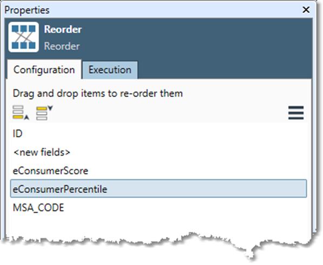
Task: Click the grey Reorder subtitle text
Action: [62, 46]
